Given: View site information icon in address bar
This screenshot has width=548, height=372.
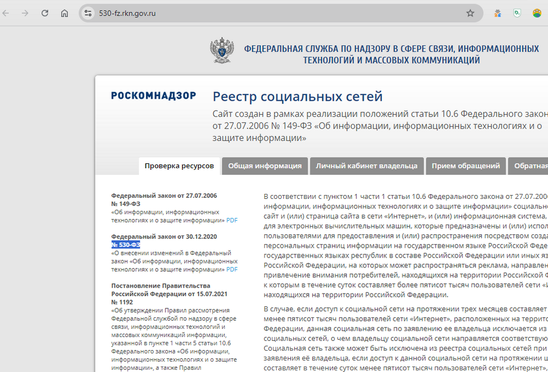Looking at the screenshot, I should coord(88,13).
